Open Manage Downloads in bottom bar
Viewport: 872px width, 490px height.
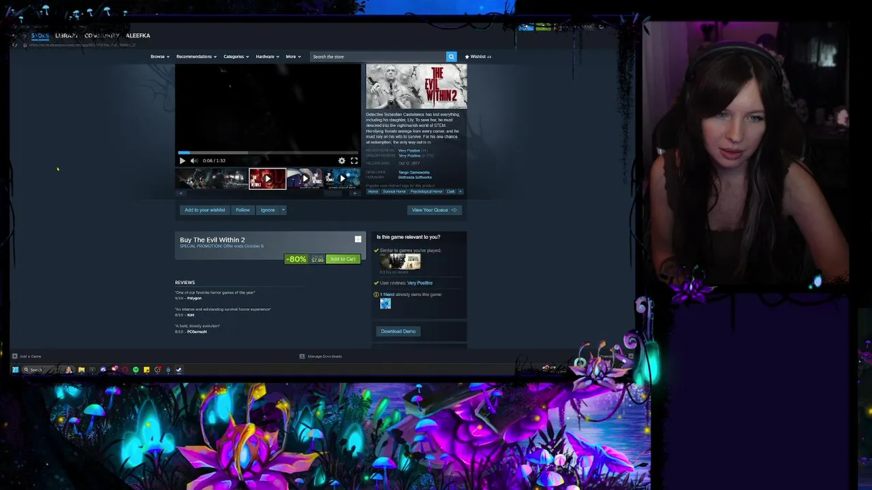[x=321, y=356]
